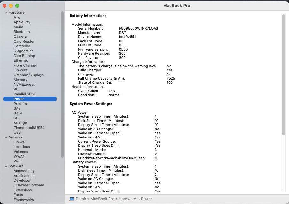Click the MacBook icon in the path bar
This screenshot has height=204, width=289.
(72, 199)
